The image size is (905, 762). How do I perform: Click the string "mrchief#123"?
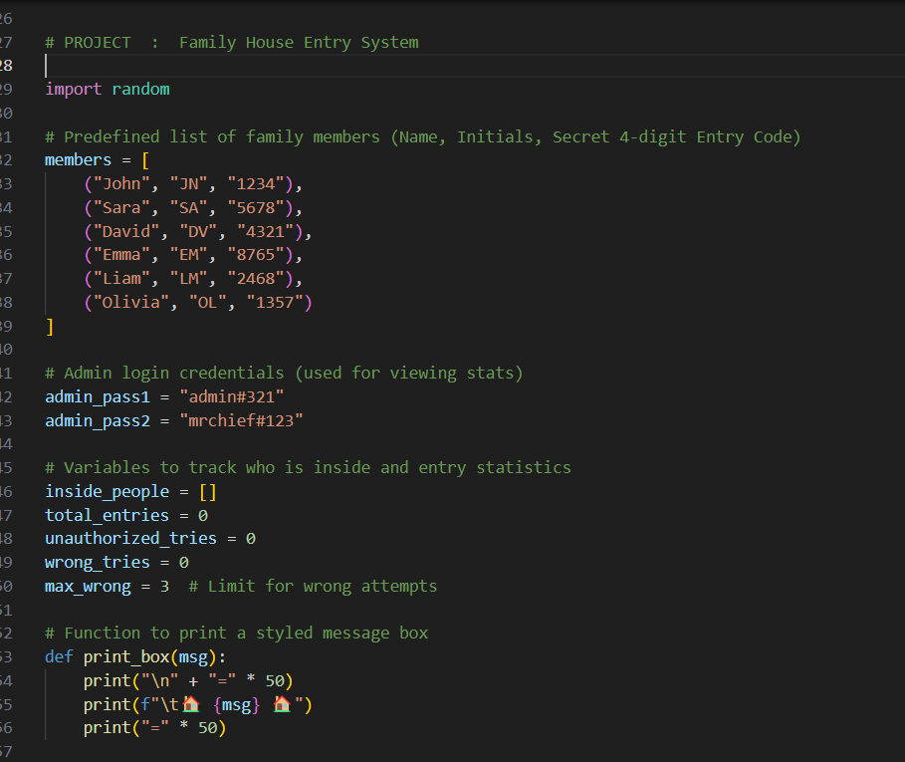point(241,420)
